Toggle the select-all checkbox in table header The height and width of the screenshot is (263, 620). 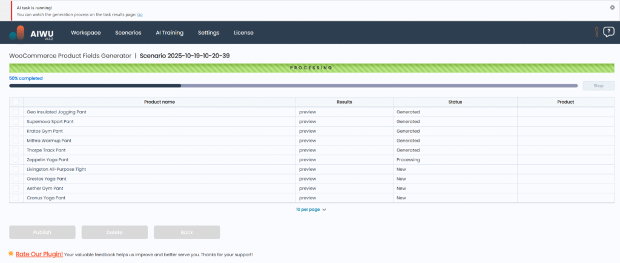[x=16, y=102]
